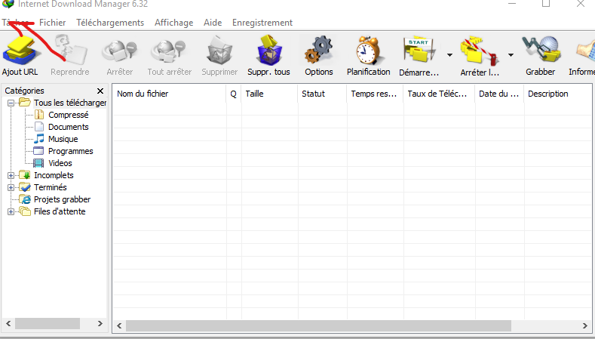Click the Projets grabber browser icon
Viewport: 595px width, 339px height.
(x=25, y=199)
